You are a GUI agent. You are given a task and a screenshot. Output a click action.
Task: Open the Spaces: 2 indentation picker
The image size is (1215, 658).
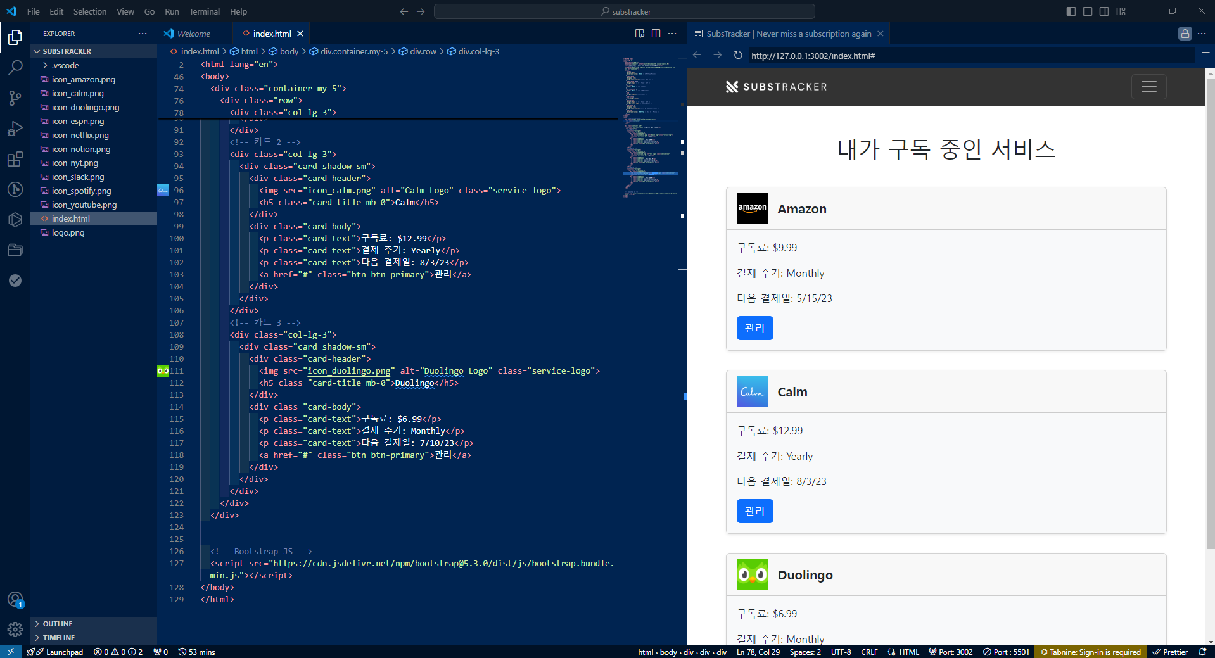(x=805, y=652)
